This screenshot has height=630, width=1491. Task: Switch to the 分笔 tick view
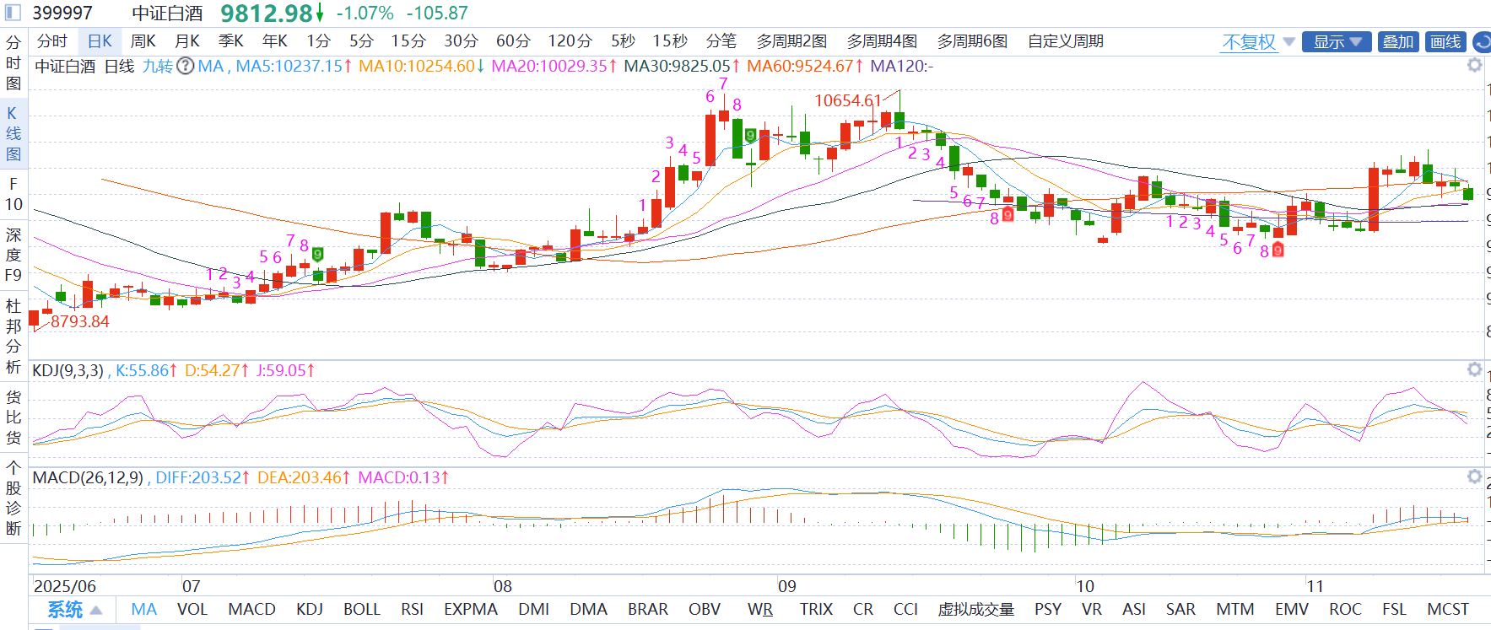(x=721, y=41)
